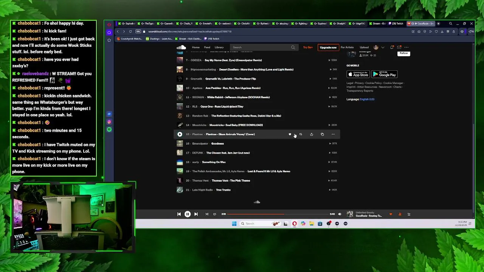Image resolution: width=484 pixels, height=272 pixels.
Task: Open the next up queue icon
Action: pos(409,214)
